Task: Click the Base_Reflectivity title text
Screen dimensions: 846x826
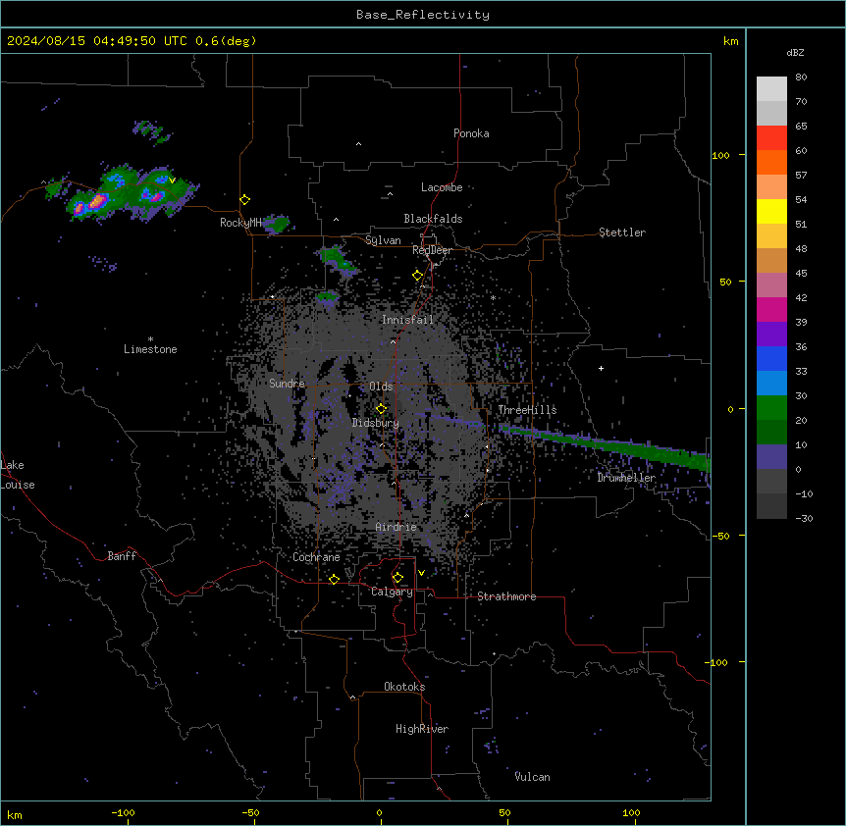Action: pyautogui.click(x=423, y=15)
